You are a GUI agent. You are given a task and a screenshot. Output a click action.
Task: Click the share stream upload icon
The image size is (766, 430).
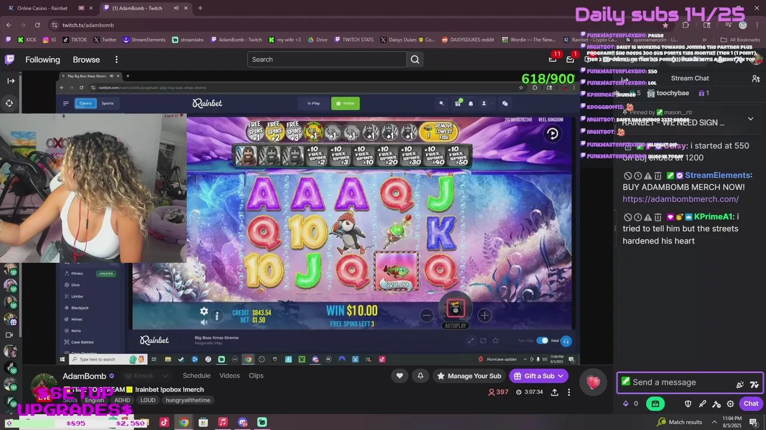(554, 392)
